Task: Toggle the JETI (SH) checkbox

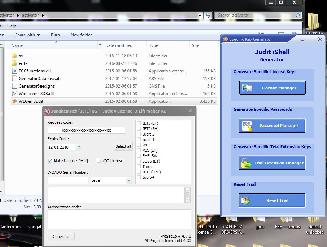Action: point(139,128)
